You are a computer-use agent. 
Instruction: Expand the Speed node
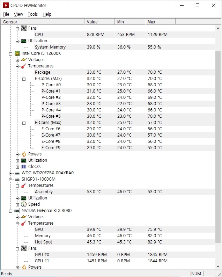[17, 205]
